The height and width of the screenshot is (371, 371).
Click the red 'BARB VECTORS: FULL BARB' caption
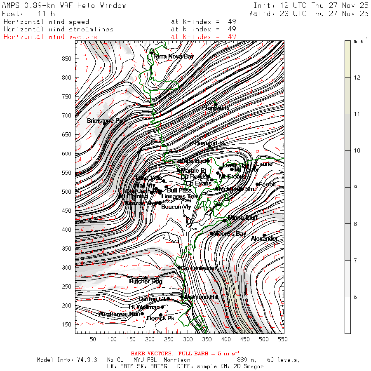tap(185, 354)
